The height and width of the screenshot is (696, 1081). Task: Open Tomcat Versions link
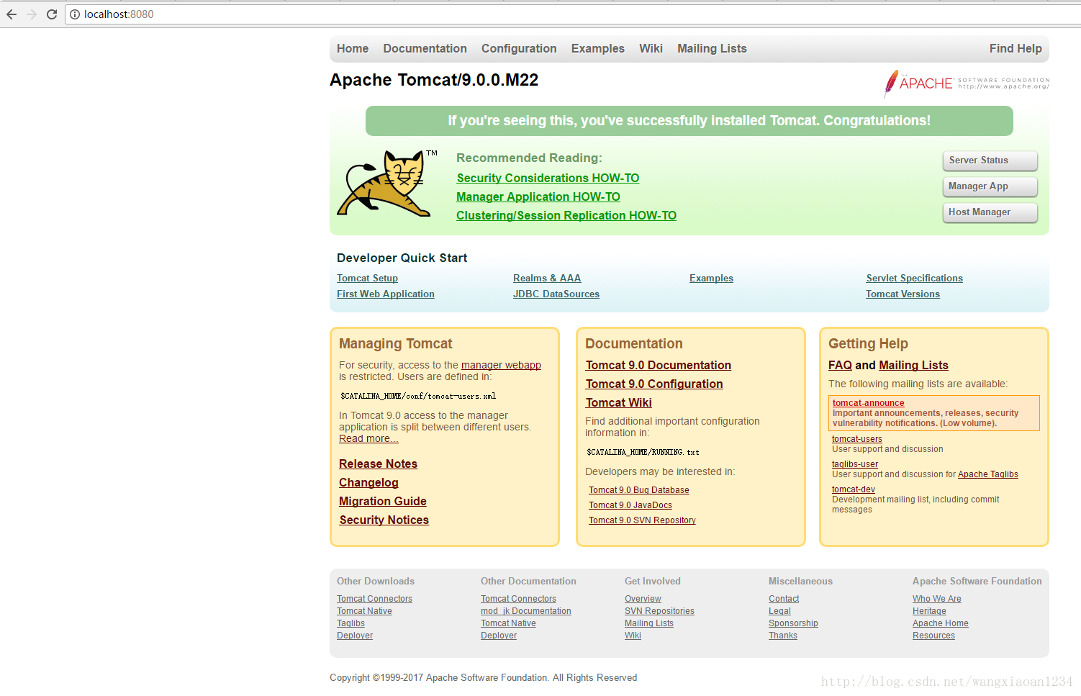point(903,294)
